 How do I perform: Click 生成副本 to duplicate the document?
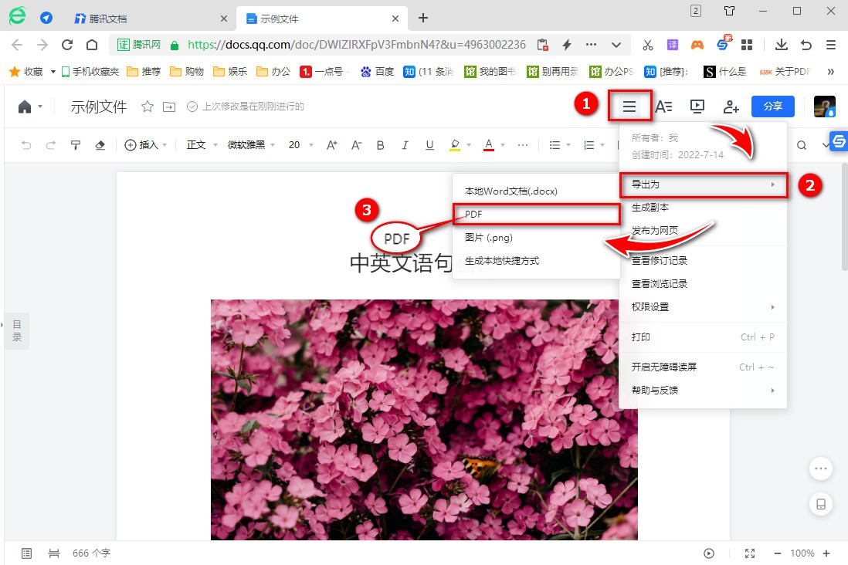[x=651, y=207]
